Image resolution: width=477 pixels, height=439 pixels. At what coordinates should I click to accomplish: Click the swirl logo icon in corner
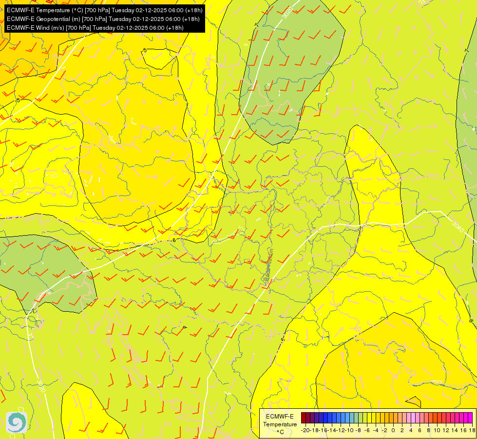(17, 422)
